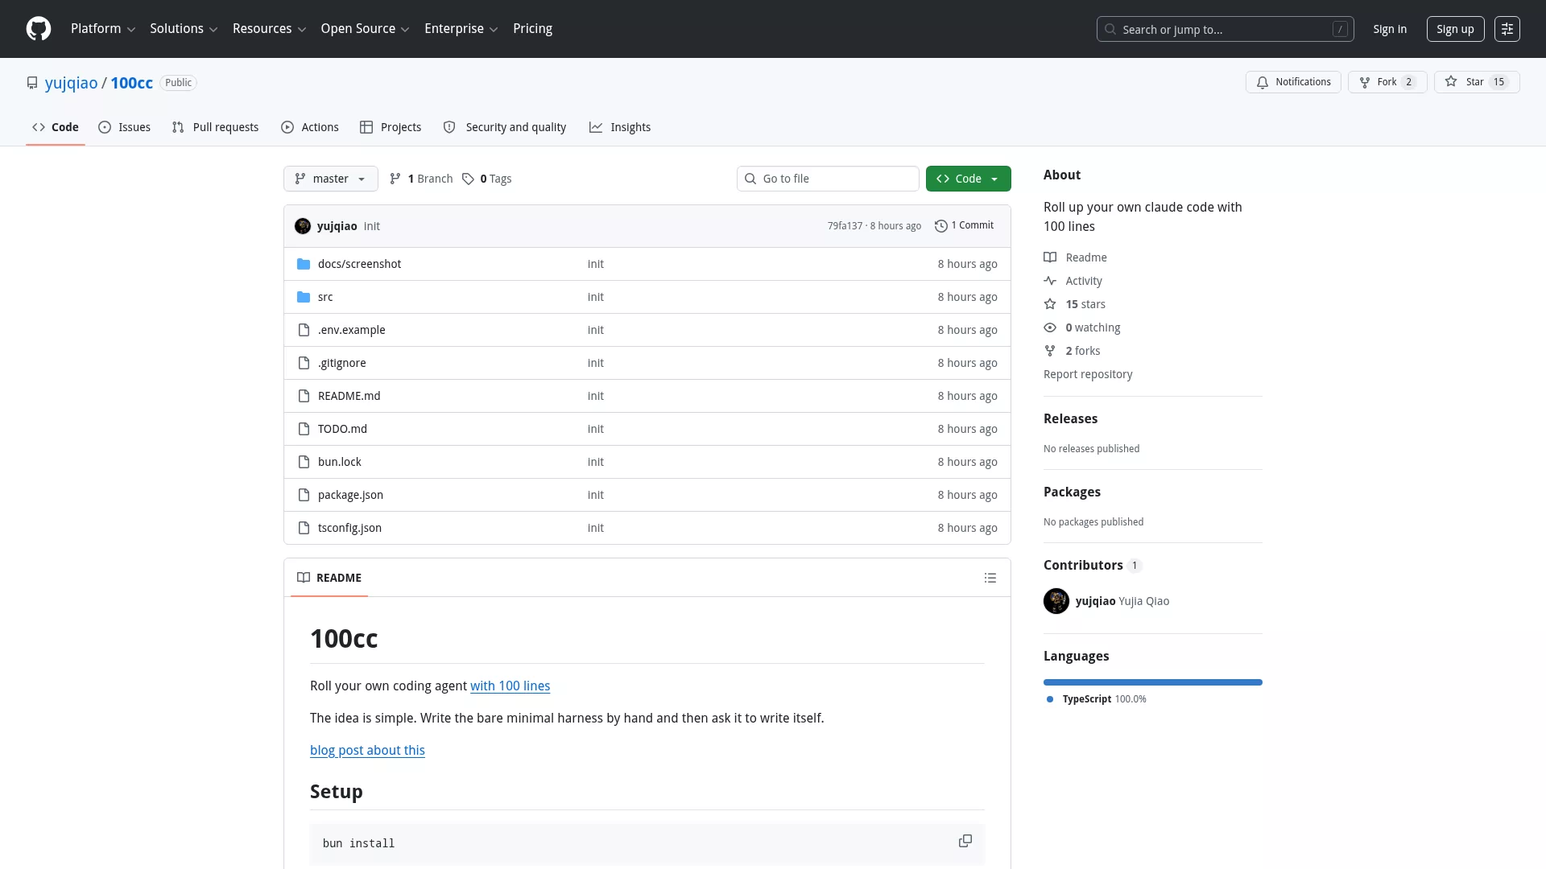The image size is (1546, 869).
Task: Open the green Code dropdown button
Action: [968, 179]
